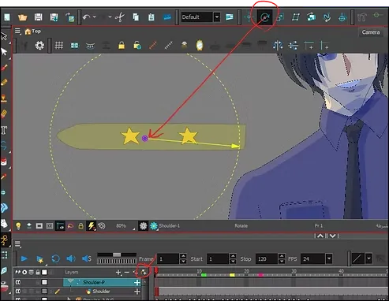Paste using the clipboard icon
Viewport: 389px width, 301px height.
click(x=151, y=17)
